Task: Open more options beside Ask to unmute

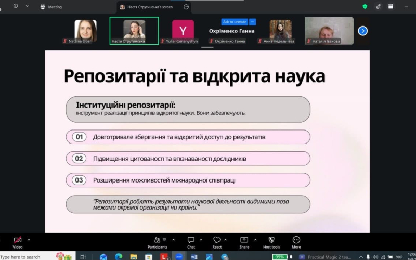Action: coord(253,22)
